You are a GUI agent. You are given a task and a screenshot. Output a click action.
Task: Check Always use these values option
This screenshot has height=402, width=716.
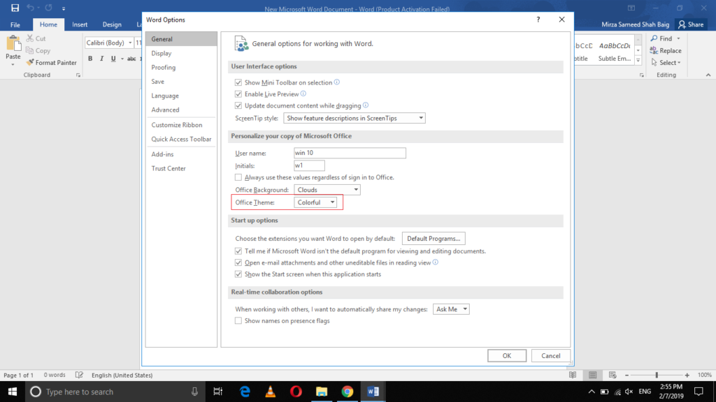[238, 177]
